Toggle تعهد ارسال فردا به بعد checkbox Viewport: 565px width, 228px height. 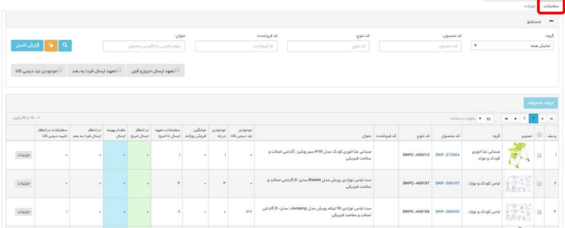click(x=119, y=70)
